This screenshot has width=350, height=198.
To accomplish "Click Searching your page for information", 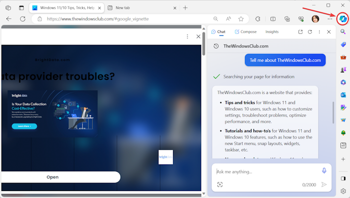I will coord(259,76).
